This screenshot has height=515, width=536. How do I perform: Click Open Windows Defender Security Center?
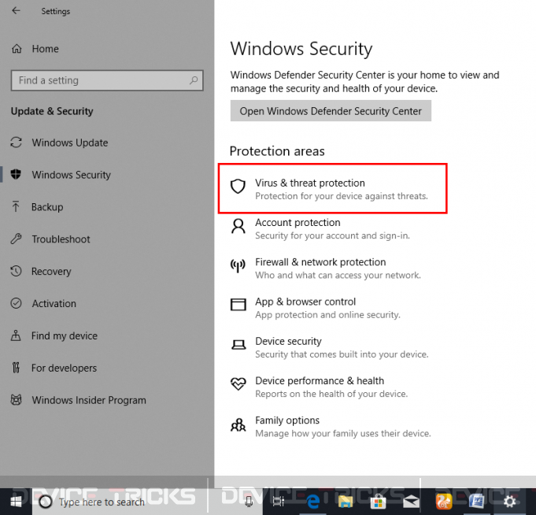[331, 111]
